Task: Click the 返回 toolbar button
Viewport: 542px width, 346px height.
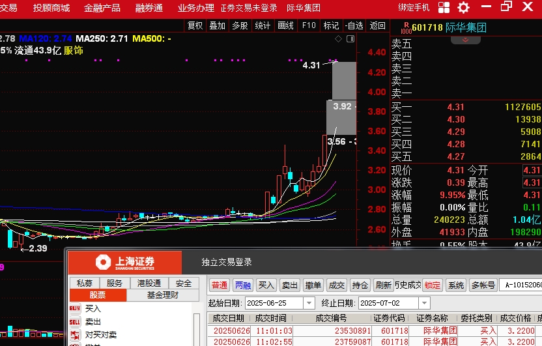Action: tap(377, 25)
